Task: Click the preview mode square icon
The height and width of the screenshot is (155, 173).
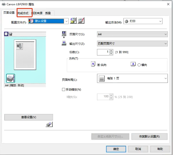Action: [6, 34]
